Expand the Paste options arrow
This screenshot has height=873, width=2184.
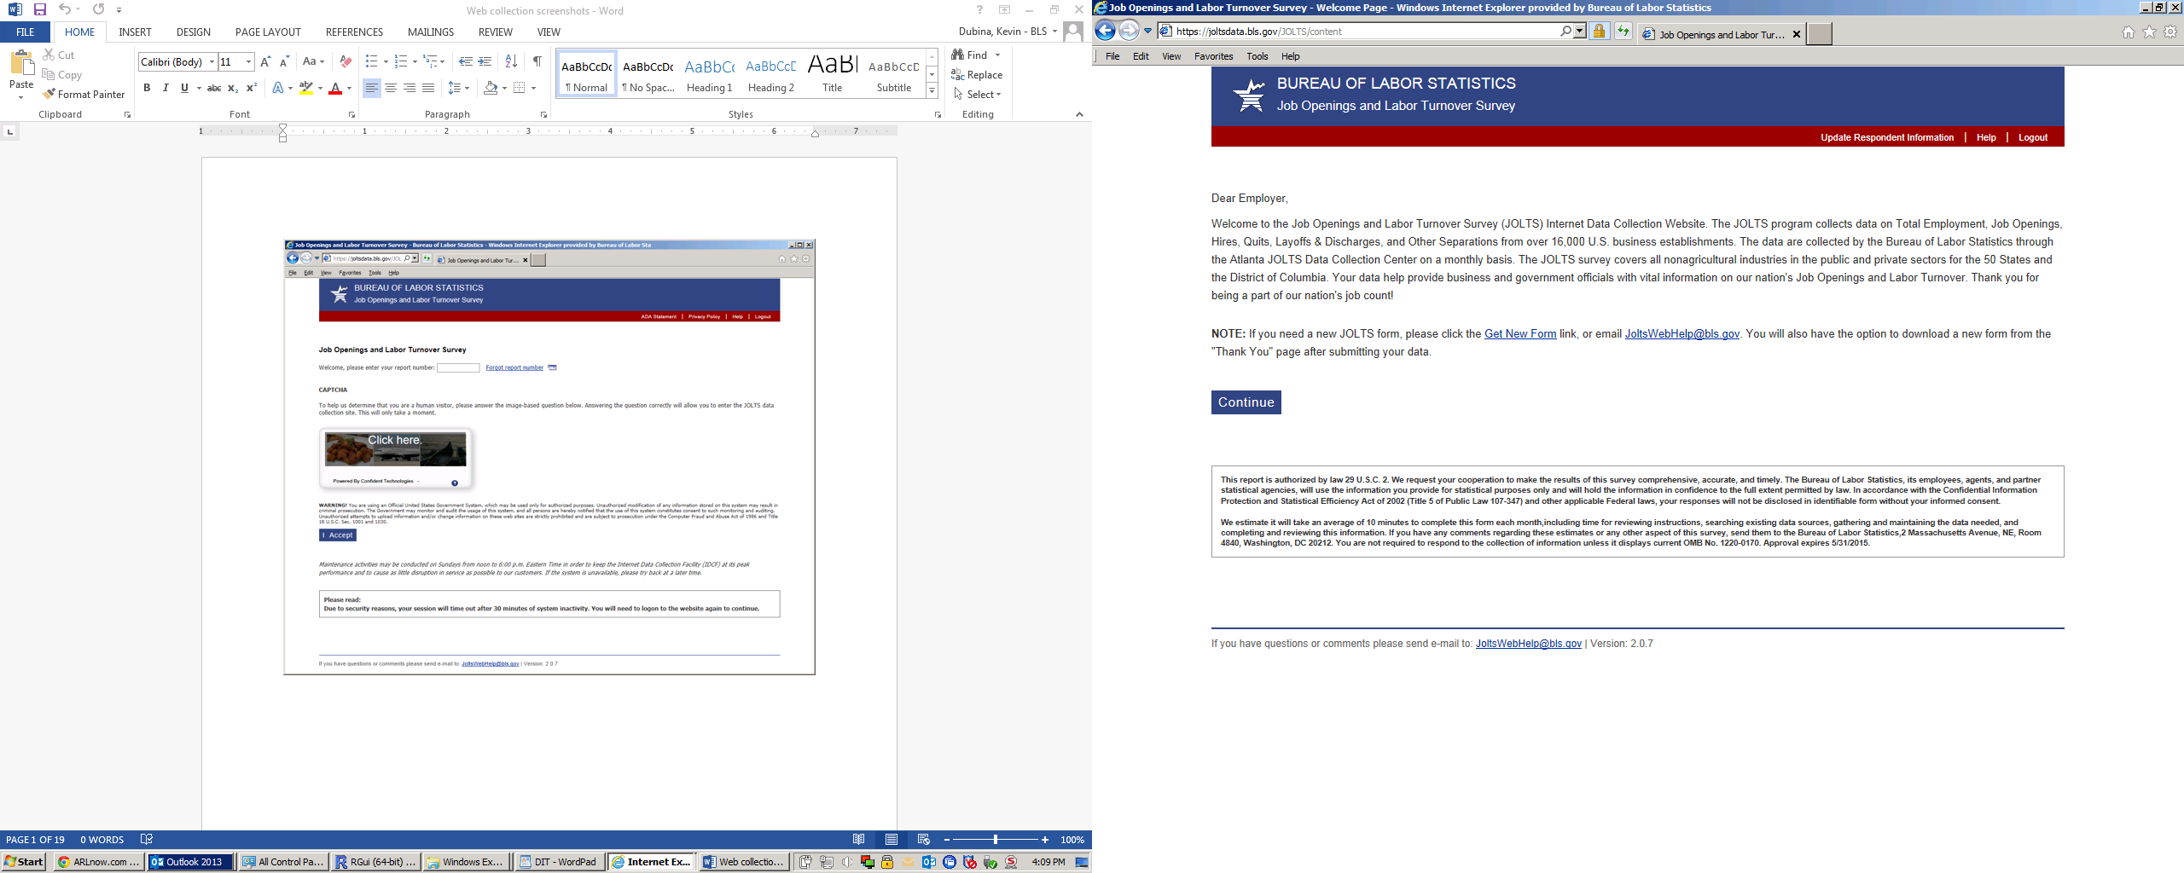[20, 97]
